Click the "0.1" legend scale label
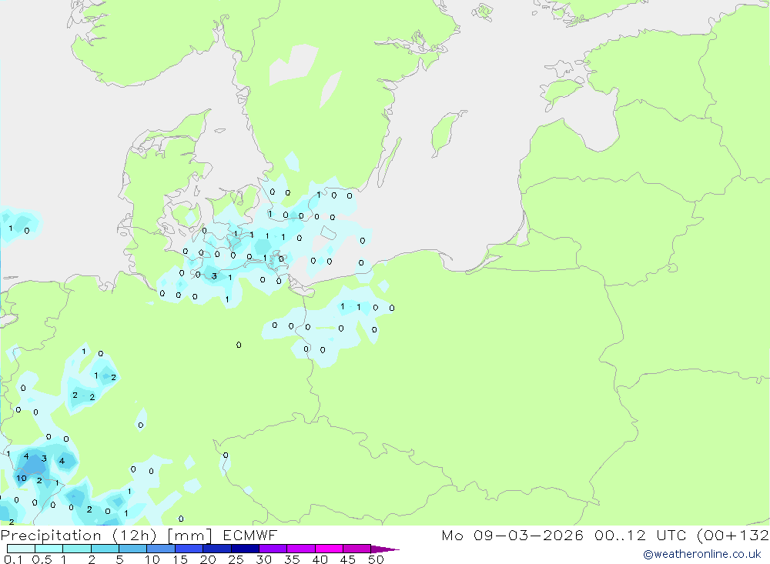This screenshot has height=564, width=770. tap(13, 559)
